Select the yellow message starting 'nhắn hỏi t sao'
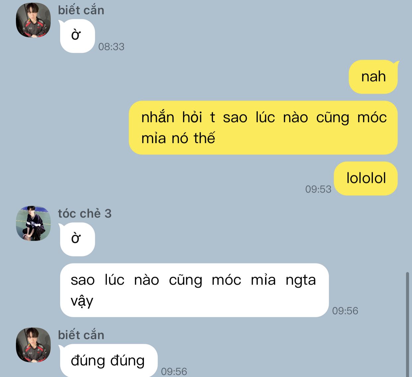This screenshot has width=412, height=377. coord(263,128)
